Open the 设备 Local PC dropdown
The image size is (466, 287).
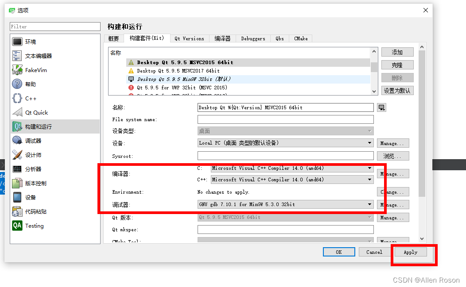pos(369,143)
